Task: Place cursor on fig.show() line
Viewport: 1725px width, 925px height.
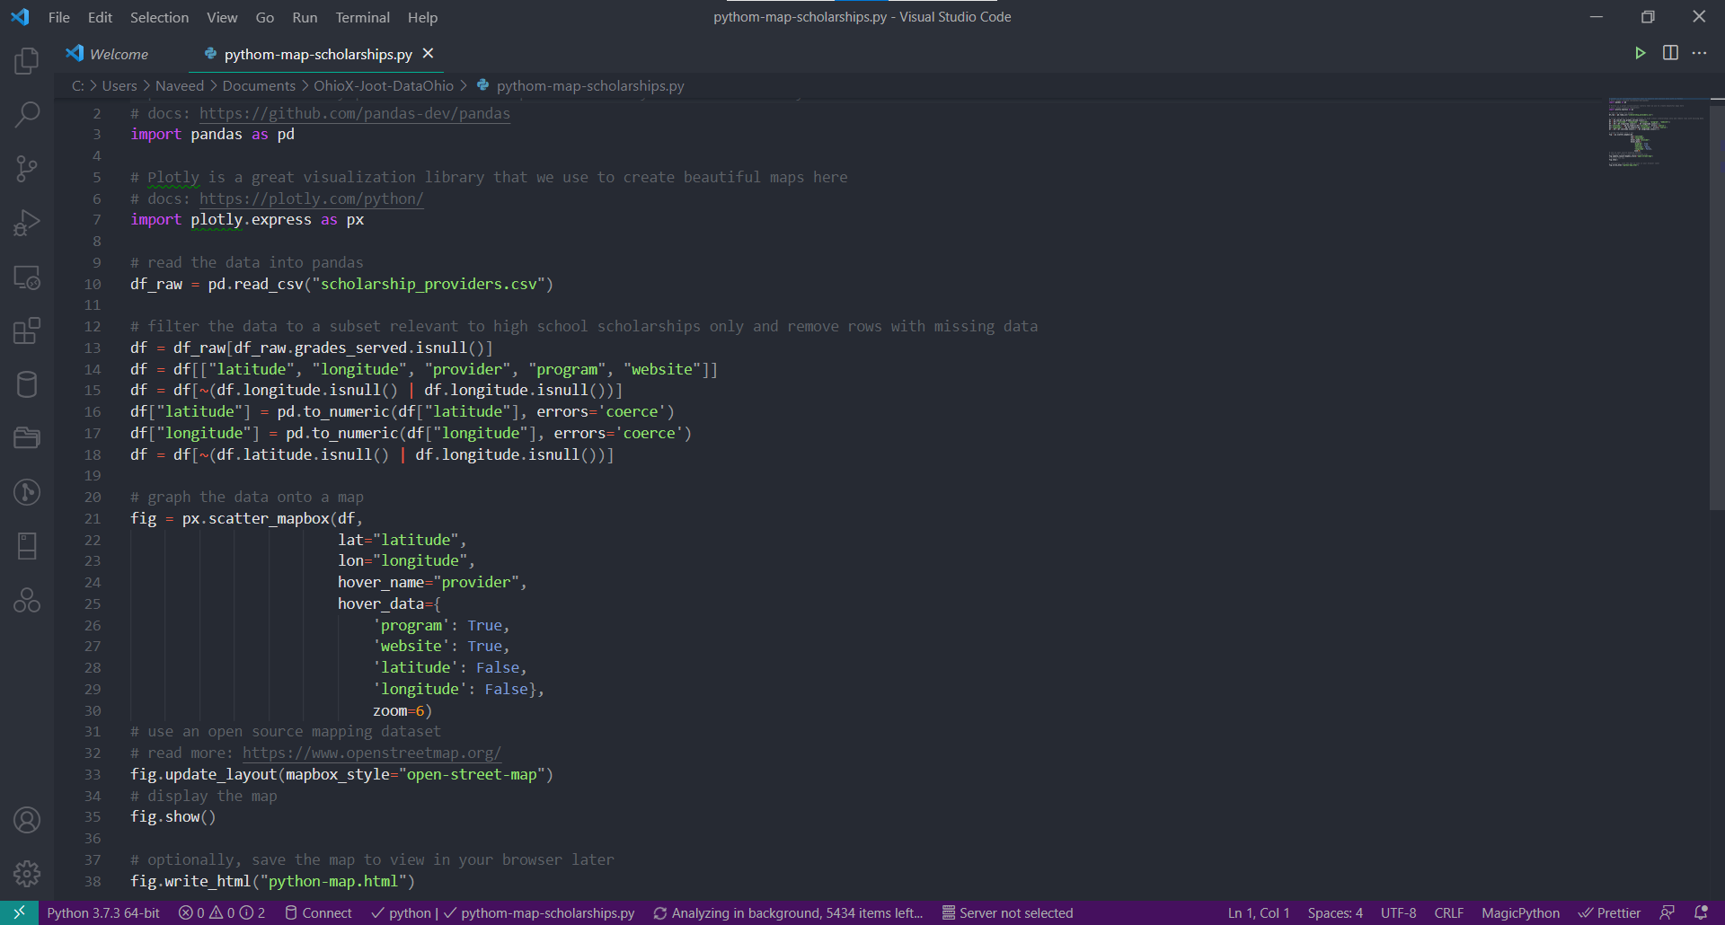Action: click(173, 816)
